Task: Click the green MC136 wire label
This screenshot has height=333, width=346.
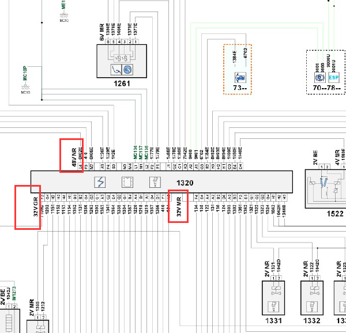Action: click(136, 152)
